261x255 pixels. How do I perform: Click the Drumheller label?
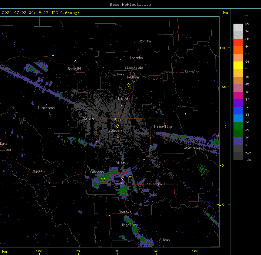pyautogui.click(x=193, y=147)
